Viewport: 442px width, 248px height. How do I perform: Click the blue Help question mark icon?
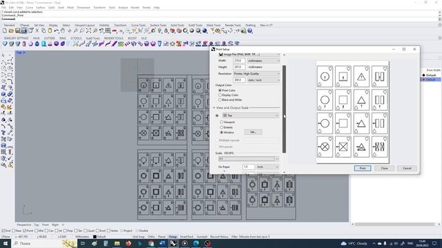click(x=250, y=30)
